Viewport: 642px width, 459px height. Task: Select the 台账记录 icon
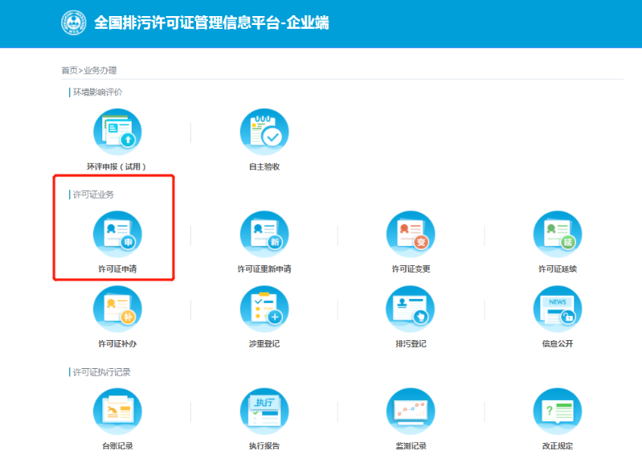[117, 412]
